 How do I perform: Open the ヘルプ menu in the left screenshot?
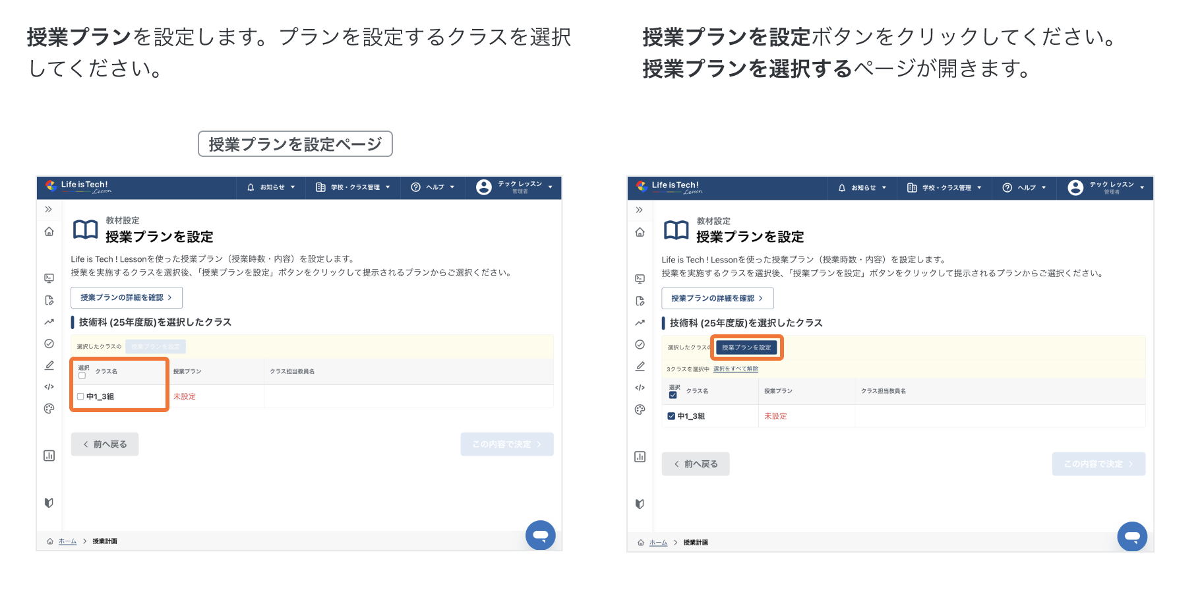[433, 187]
